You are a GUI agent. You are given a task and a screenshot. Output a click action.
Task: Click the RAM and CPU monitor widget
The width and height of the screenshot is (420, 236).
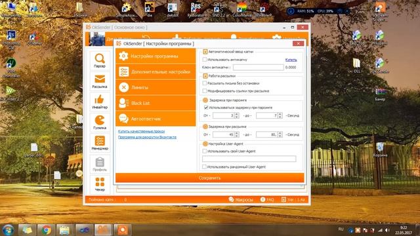click(x=318, y=11)
